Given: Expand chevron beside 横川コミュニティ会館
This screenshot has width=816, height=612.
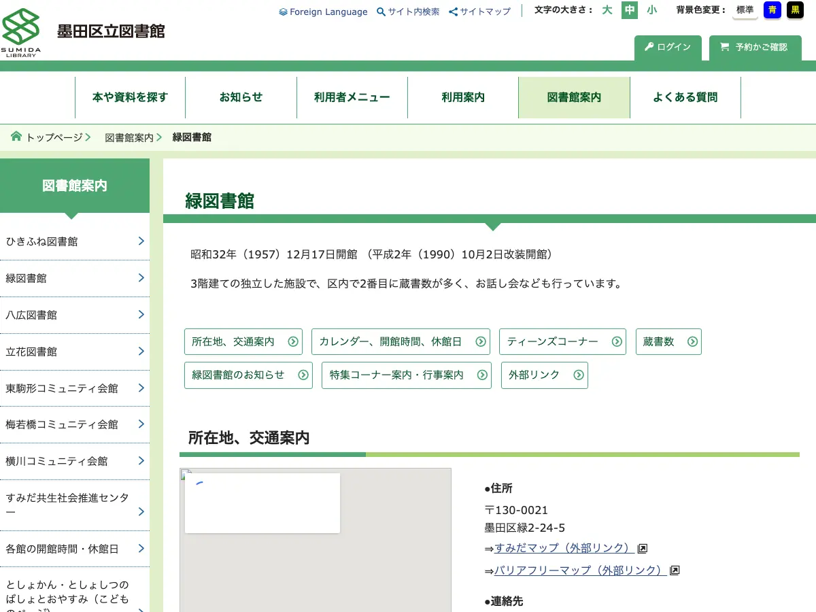Looking at the screenshot, I should pyautogui.click(x=141, y=460).
